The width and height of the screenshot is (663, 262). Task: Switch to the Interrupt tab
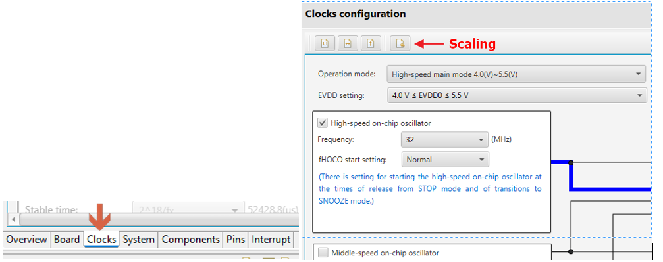271,240
